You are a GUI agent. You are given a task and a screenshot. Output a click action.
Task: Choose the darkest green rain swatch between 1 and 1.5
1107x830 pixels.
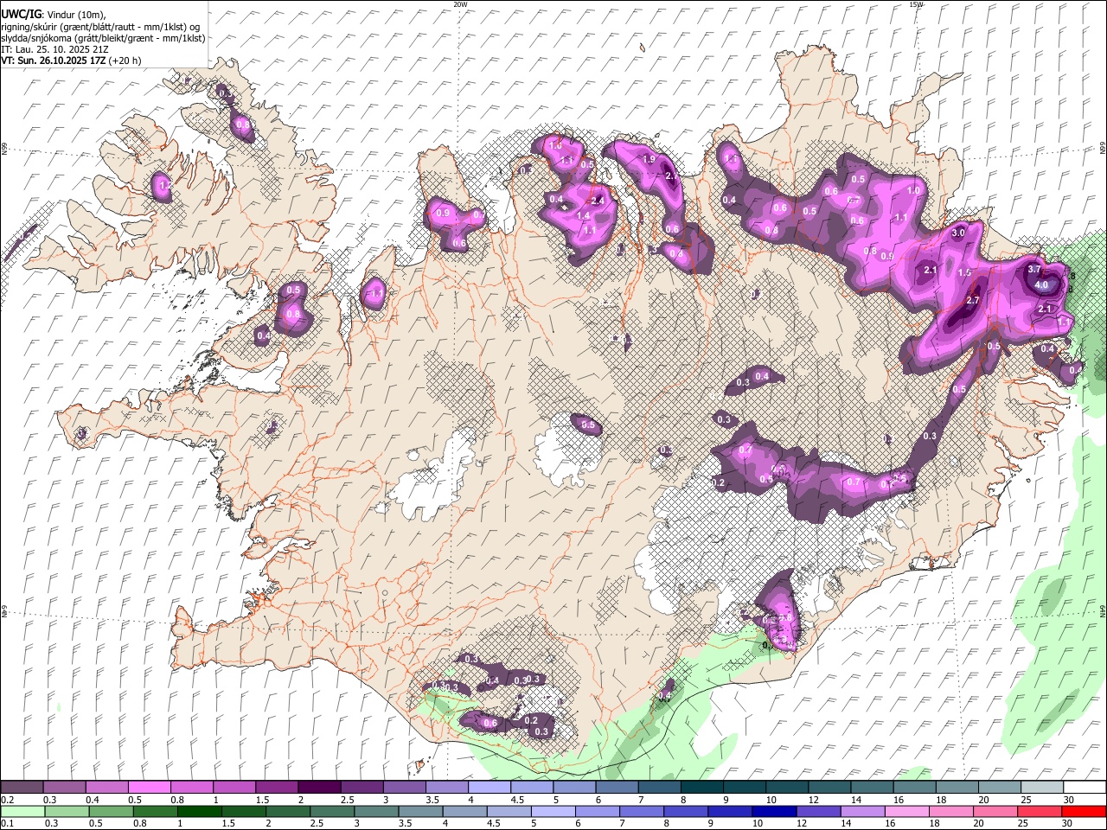point(200,811)
